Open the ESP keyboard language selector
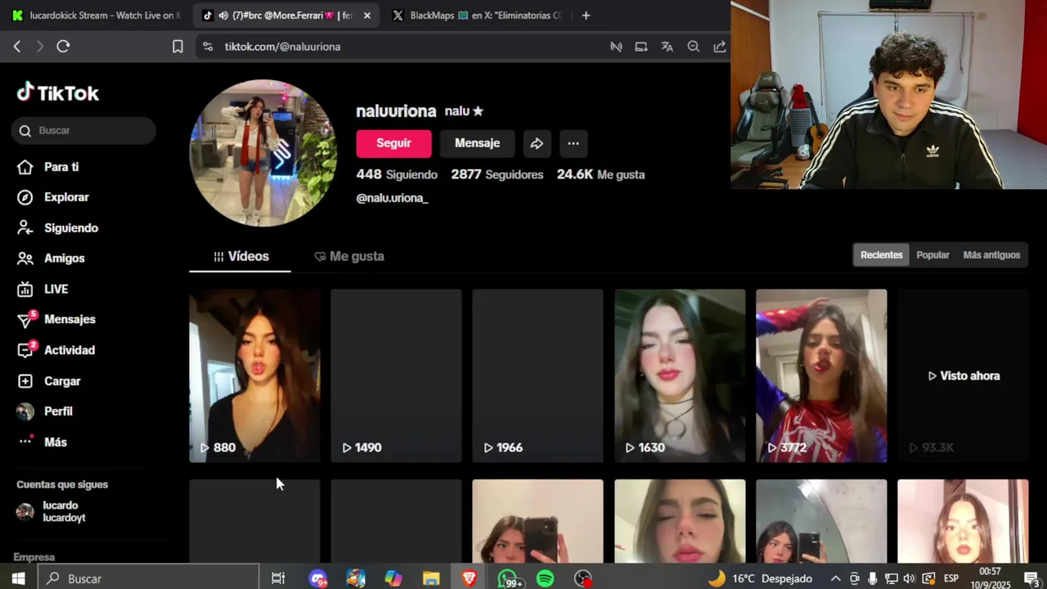The image size is (1047, 589). (951, 578)
